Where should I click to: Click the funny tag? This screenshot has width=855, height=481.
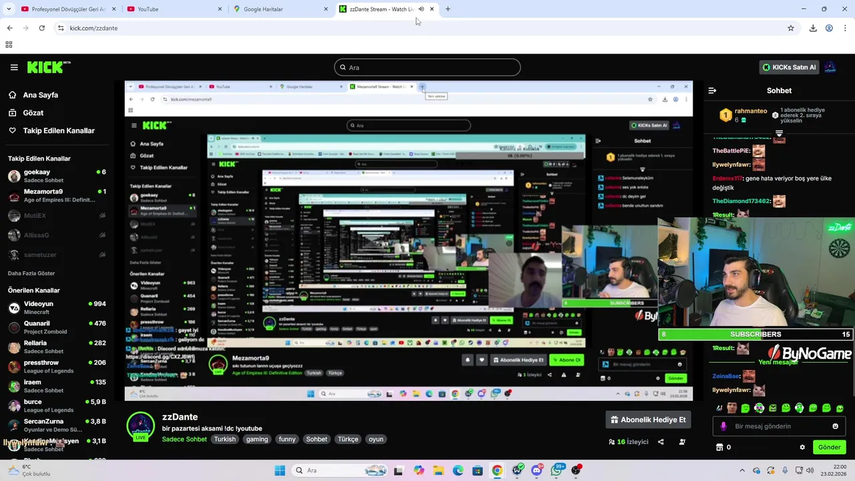tap(287, 439)
